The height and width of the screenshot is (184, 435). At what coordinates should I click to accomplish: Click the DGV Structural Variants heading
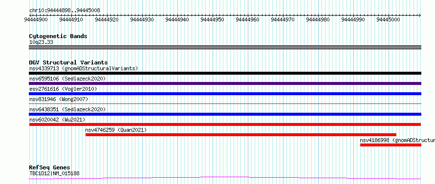pos(68,62)
